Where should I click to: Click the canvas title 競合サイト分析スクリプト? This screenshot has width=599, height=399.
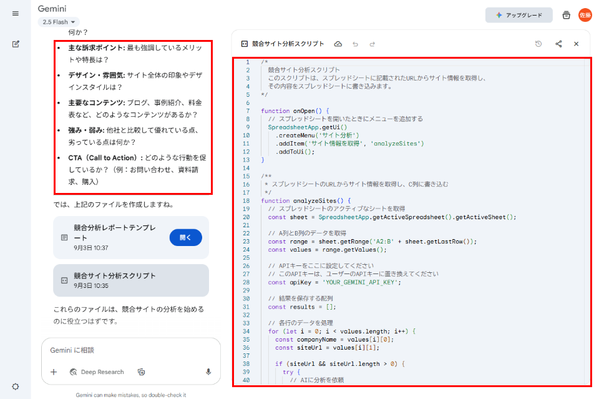click(x=288, y=44)
